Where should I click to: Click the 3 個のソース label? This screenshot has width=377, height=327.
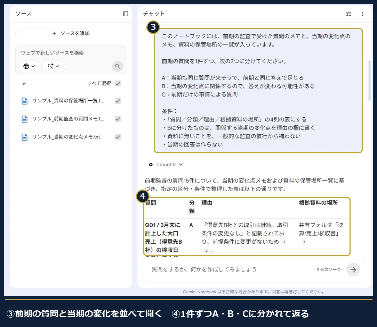coord(328,270)
